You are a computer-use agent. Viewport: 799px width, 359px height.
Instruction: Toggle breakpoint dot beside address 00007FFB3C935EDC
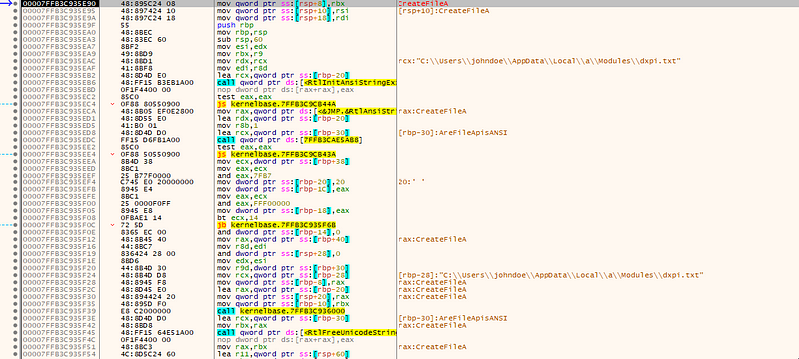pyautogui.click(x=15, y=139)
